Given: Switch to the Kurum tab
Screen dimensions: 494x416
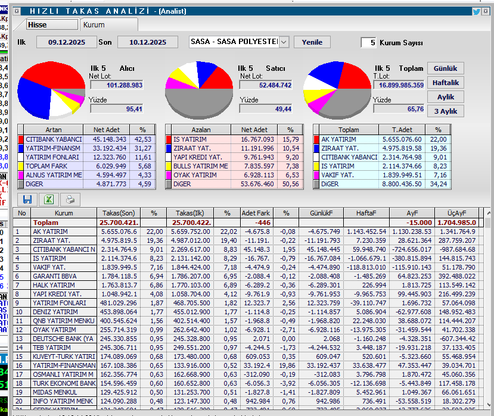Looking at the screenshot, I should pyautogui.click(x=94, y=24).
